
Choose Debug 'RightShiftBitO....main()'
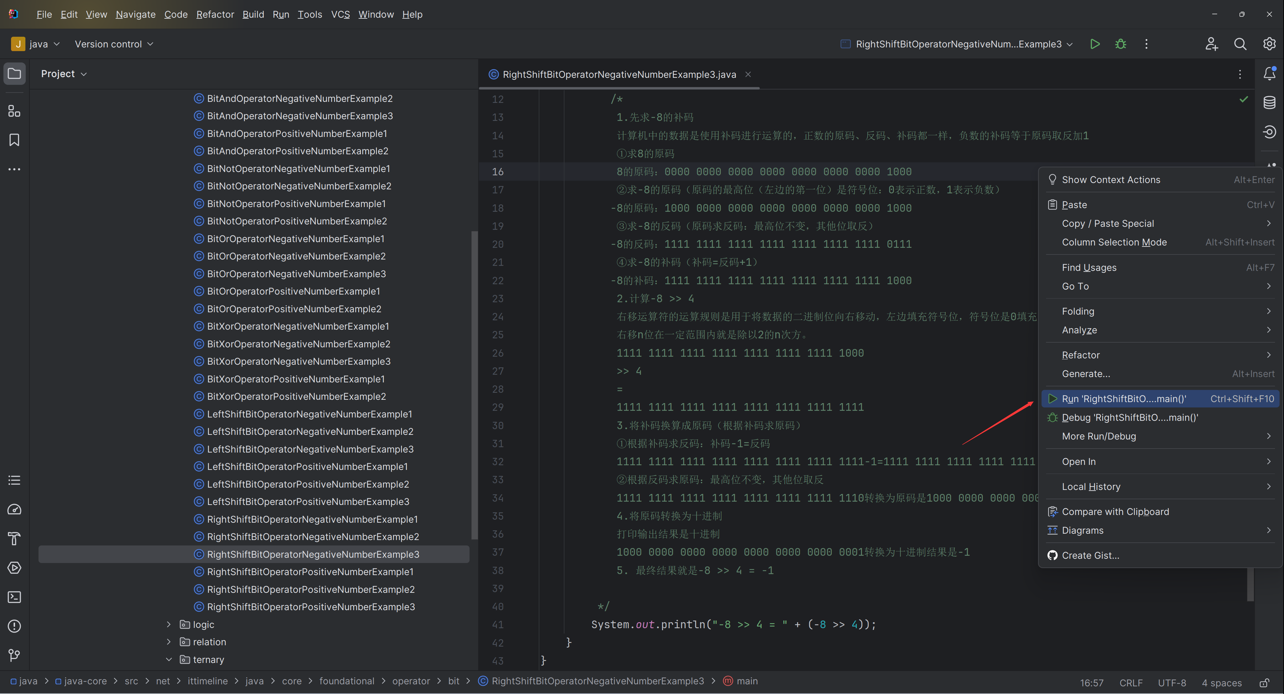[x=1161, y=417]
